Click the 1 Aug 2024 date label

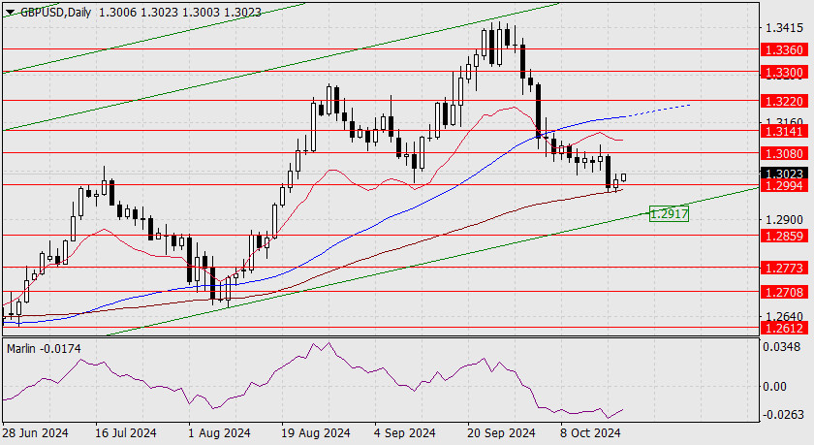pos(220,433)
